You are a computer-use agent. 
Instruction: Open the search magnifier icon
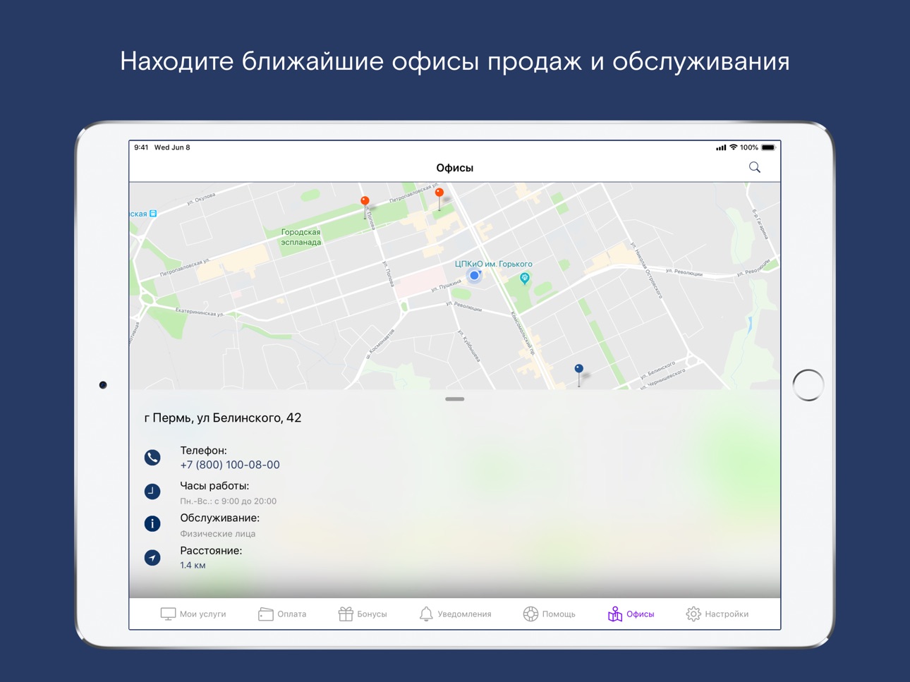click(x=754, y=167)
